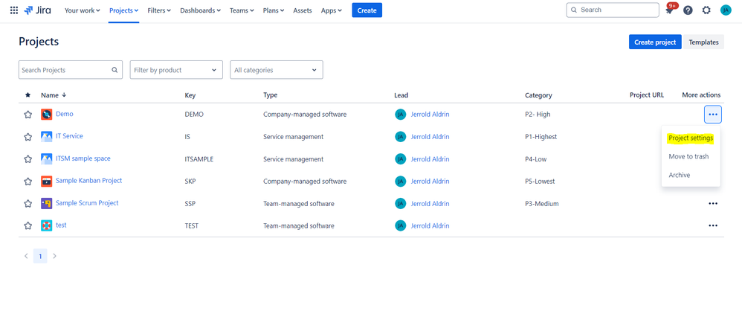The width and height of the screenshot is (742, 314).
Task: Choose Move to trash option
Action: tap(688, 156)
